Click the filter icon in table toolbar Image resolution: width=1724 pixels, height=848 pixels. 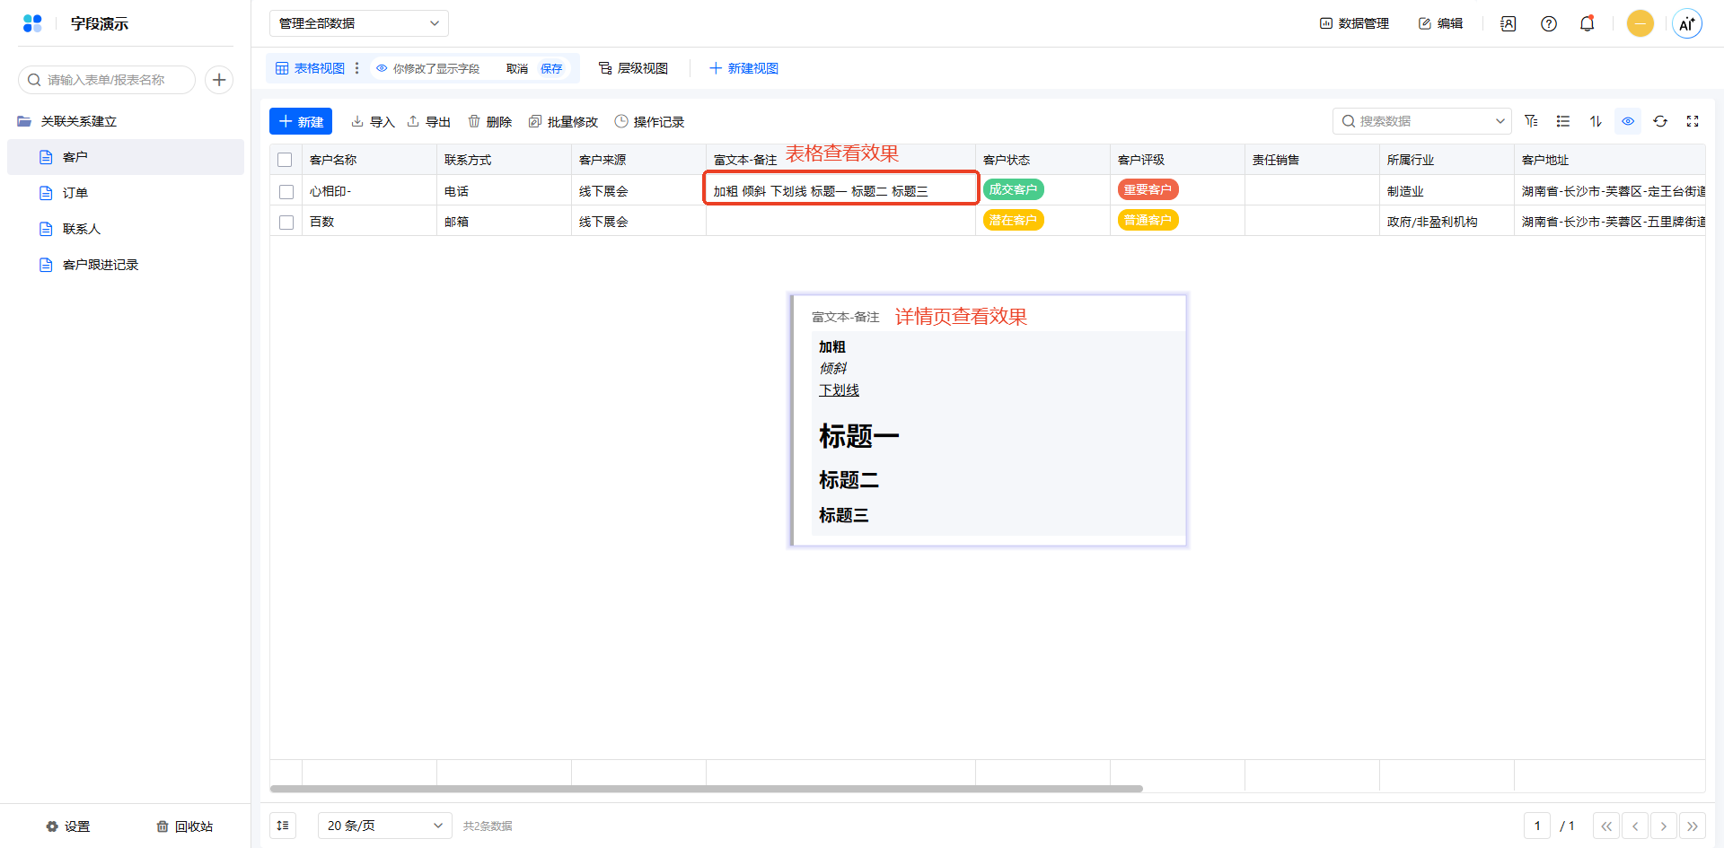(1531, 121)
